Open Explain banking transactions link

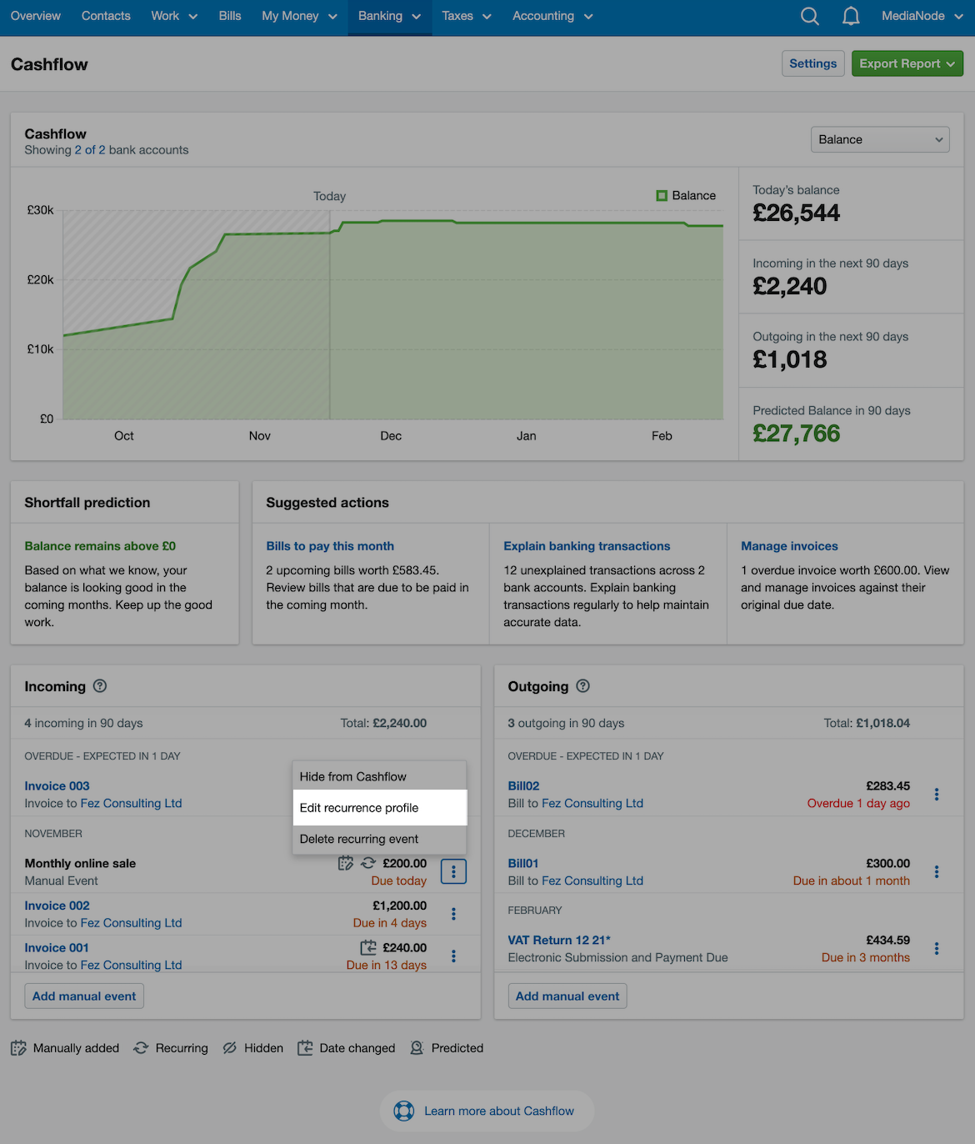pyautogui.click(x=587, y=546)
